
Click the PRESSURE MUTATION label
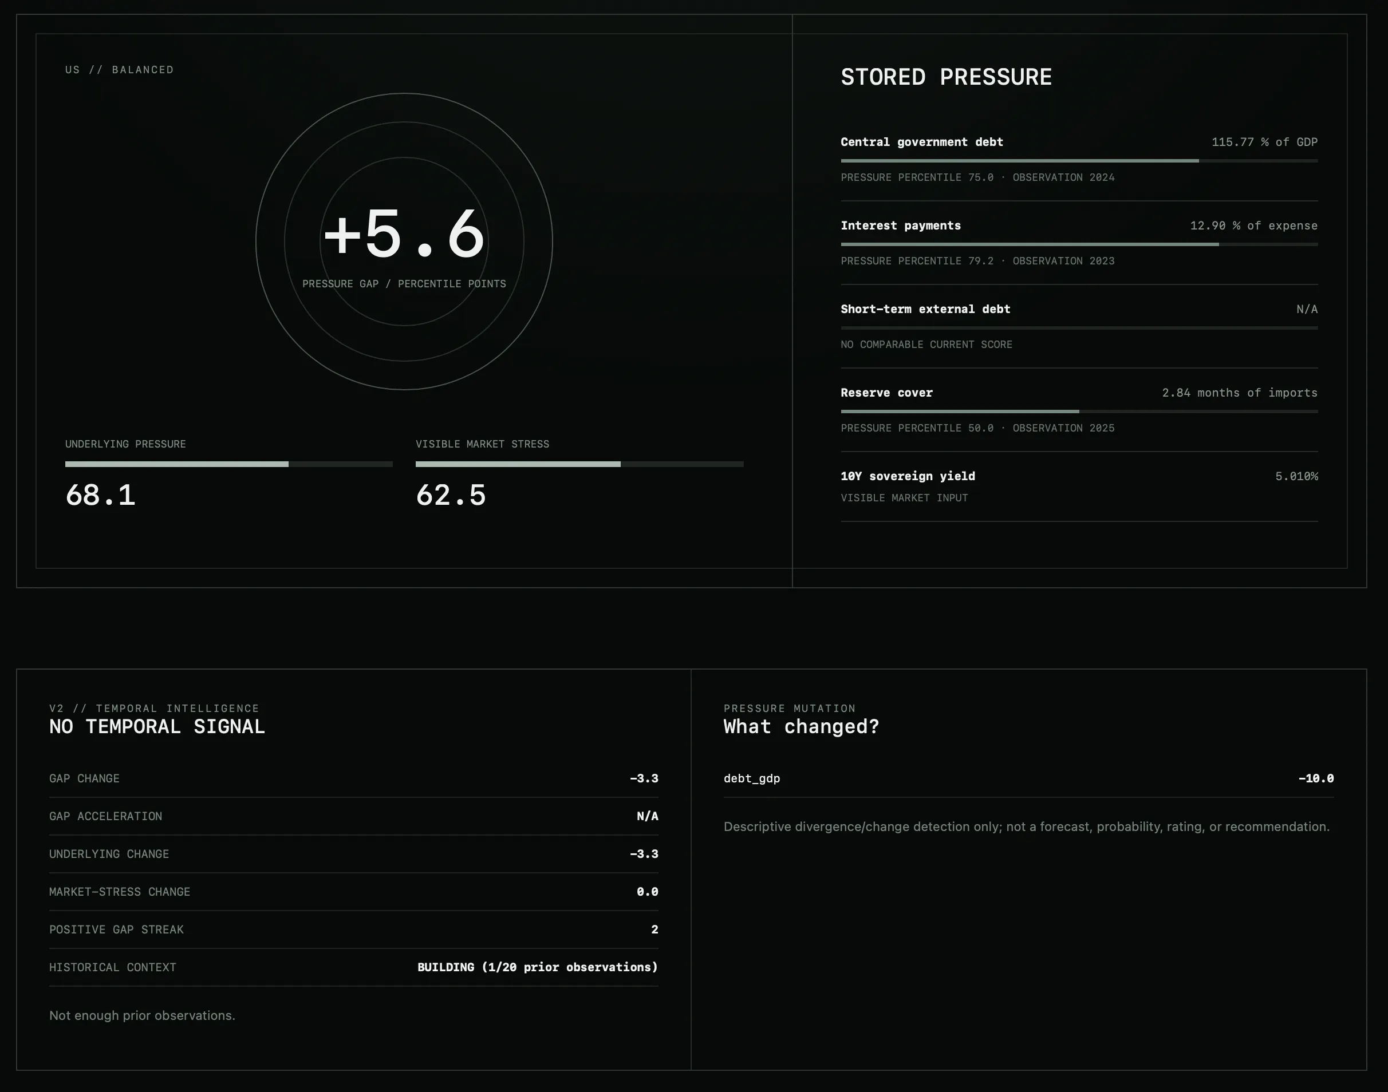click(789, 709)
